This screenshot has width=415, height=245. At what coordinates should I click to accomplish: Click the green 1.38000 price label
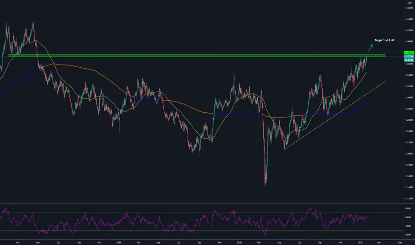pos(409,53)
